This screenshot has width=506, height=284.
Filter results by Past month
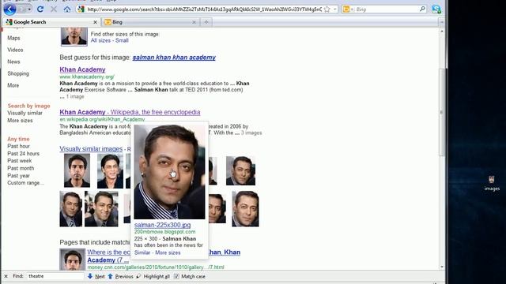click(x=21, y=168)
